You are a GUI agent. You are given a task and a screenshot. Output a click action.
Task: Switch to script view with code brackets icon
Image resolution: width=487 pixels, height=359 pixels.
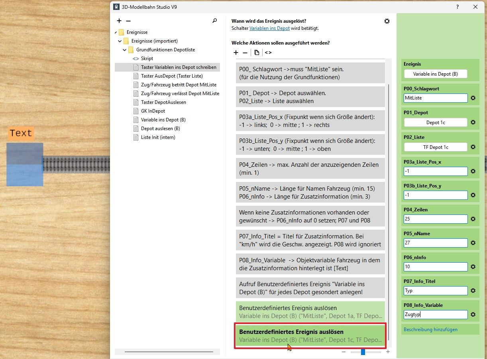(x=268, y=53)
